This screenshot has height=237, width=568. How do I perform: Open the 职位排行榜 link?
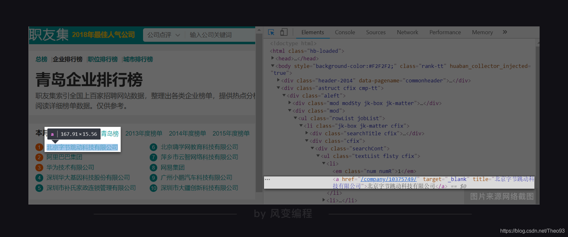pos(103,59)
